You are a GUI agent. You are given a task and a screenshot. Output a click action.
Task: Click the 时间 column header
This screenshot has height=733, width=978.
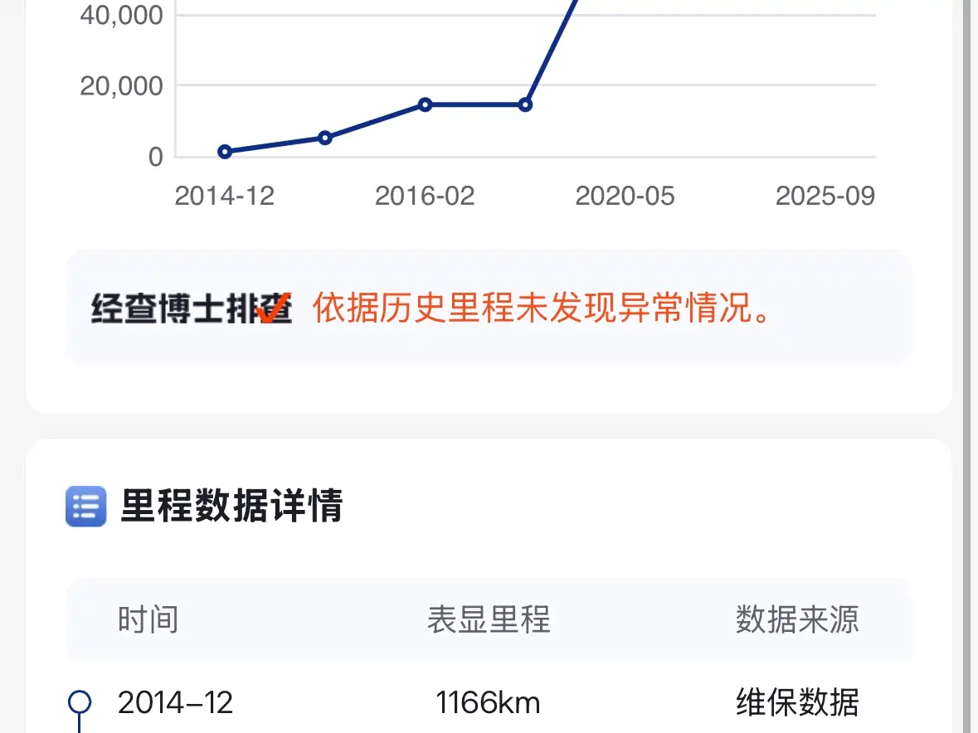(148, 619)
